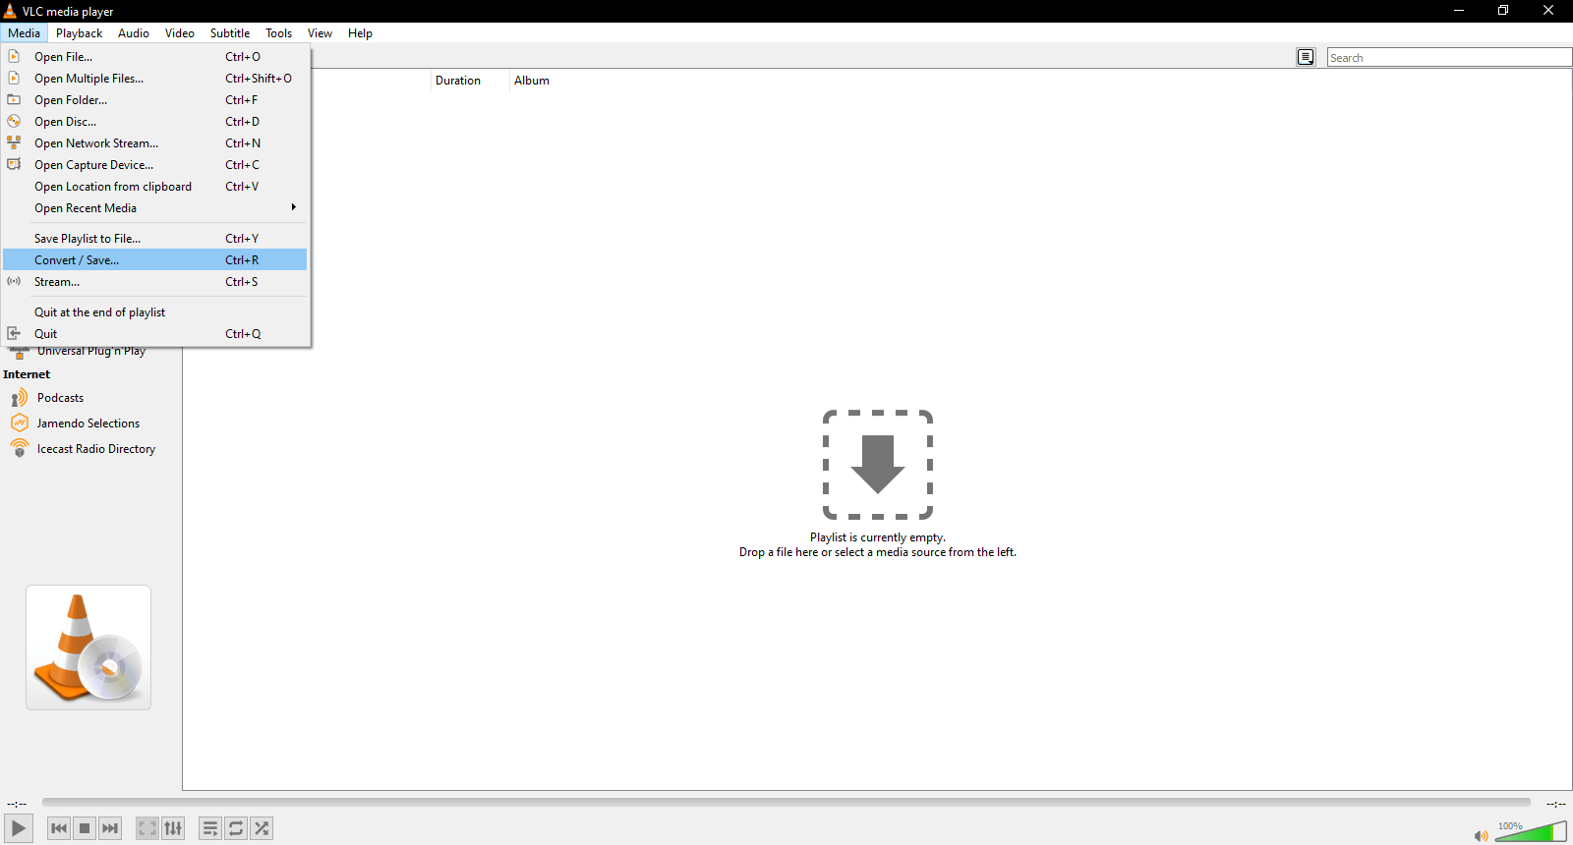1573x845 pixels.
Task: Open the Audio menu
Action: click(134, 32)
